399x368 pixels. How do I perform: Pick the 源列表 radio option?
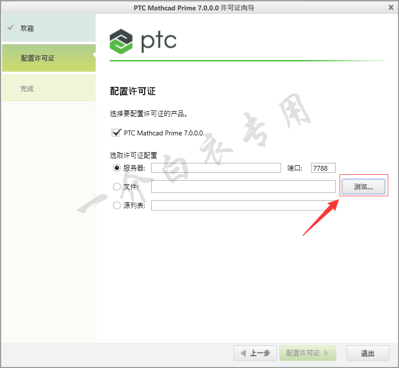(x=117, y=205)
